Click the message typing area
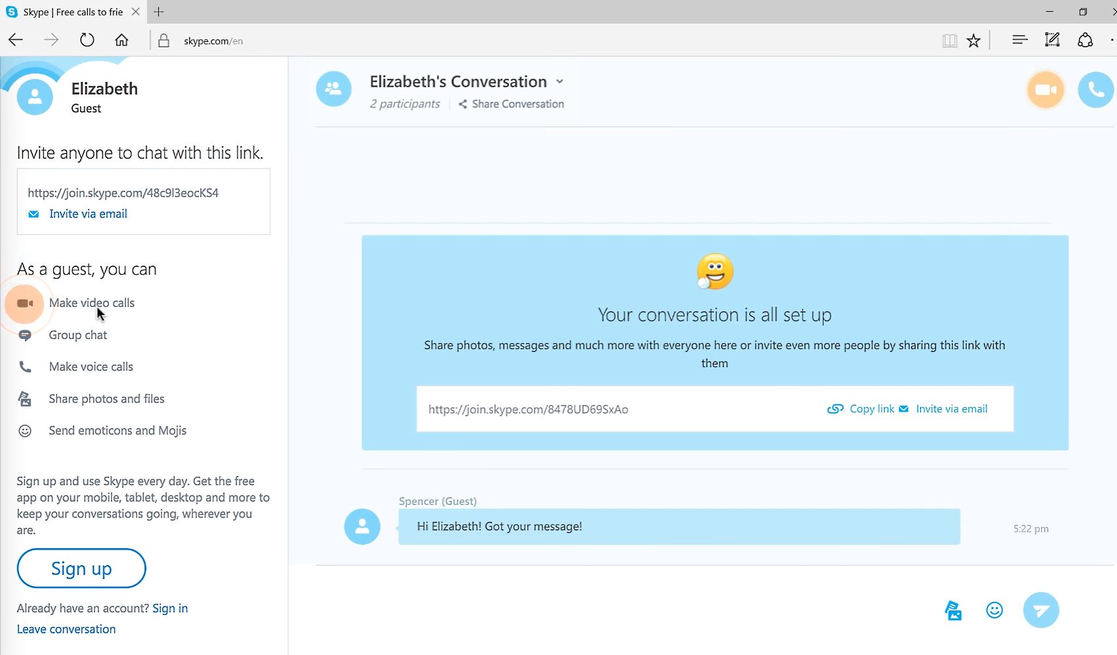This screenshot has width=1117, height=655. pos(623,610)
